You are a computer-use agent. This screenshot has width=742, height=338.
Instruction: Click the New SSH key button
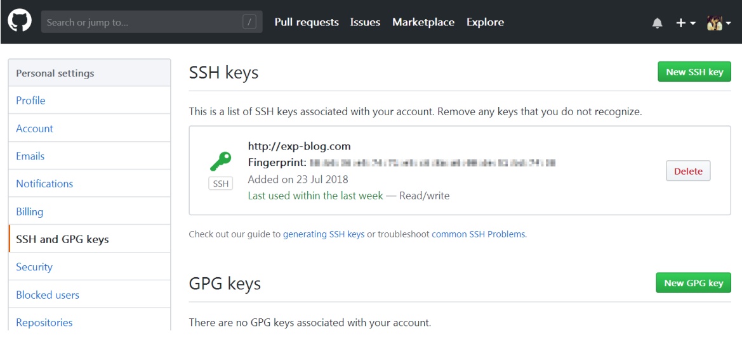[694, 72]
